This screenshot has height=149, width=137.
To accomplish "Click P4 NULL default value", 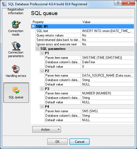I will coord(107,120).
